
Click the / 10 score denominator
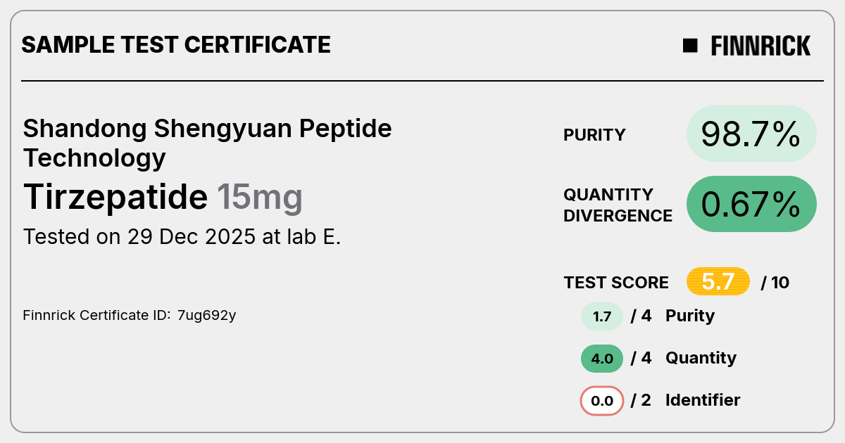775,283
